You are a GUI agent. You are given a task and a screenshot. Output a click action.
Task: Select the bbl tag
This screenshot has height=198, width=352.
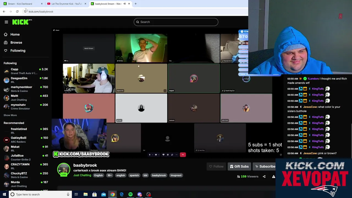tap(145, 175)
